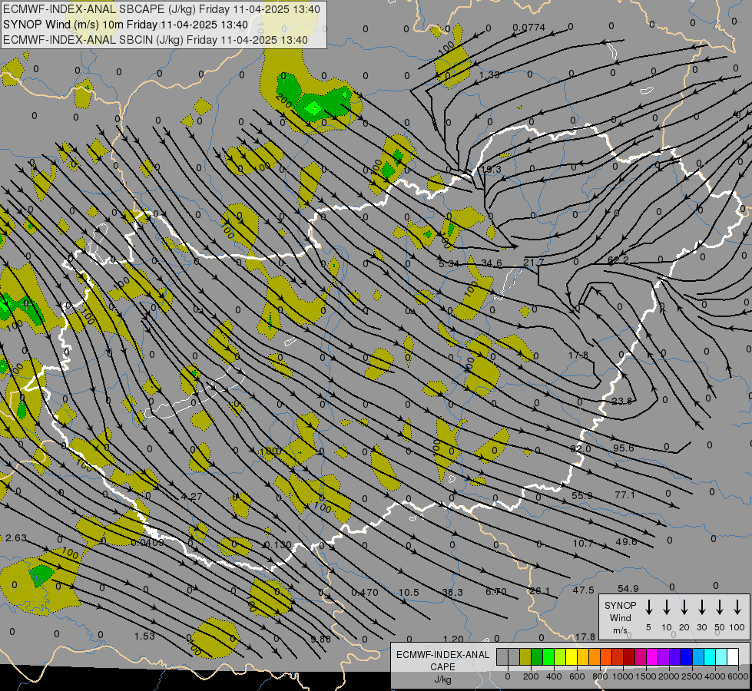
Task: Click the map value '10.5'
Action: (409, 593)
